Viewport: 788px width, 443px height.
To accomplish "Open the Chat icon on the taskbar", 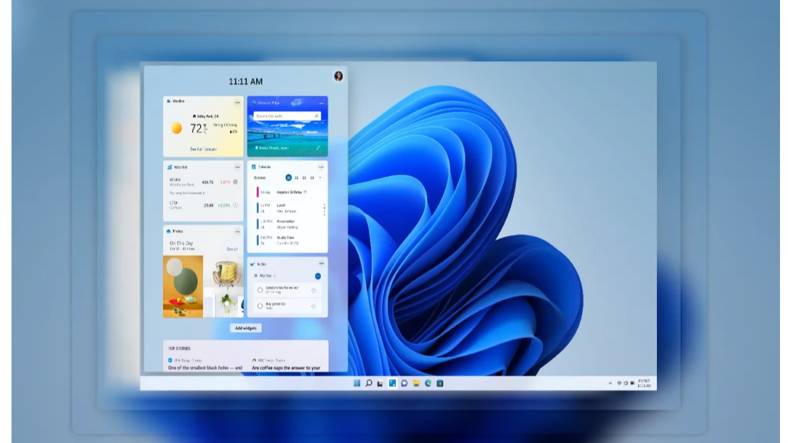I will pos(404,383).
